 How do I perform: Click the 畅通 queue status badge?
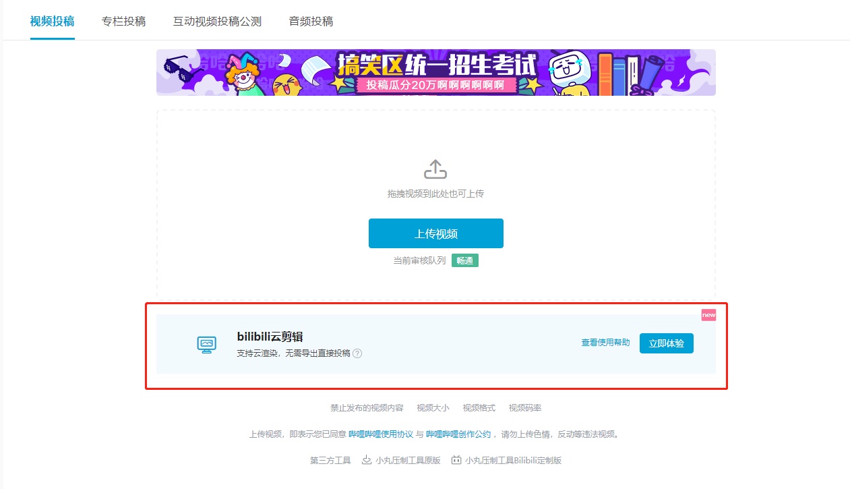tap(464, 260)
